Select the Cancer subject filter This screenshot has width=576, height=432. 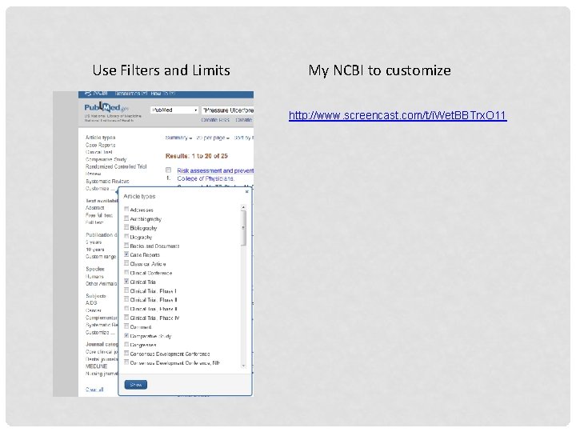(94, 310)
